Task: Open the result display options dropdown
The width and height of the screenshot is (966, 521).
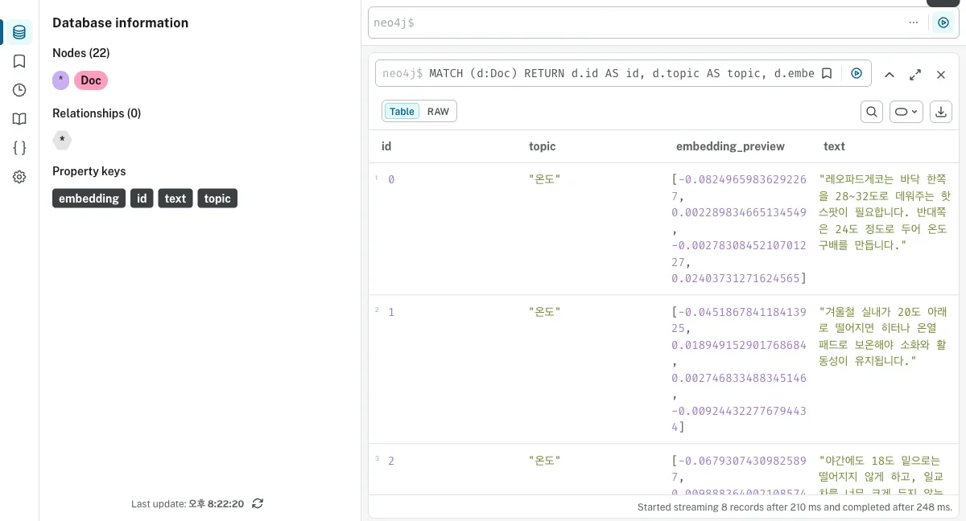Action: [906, 112]
